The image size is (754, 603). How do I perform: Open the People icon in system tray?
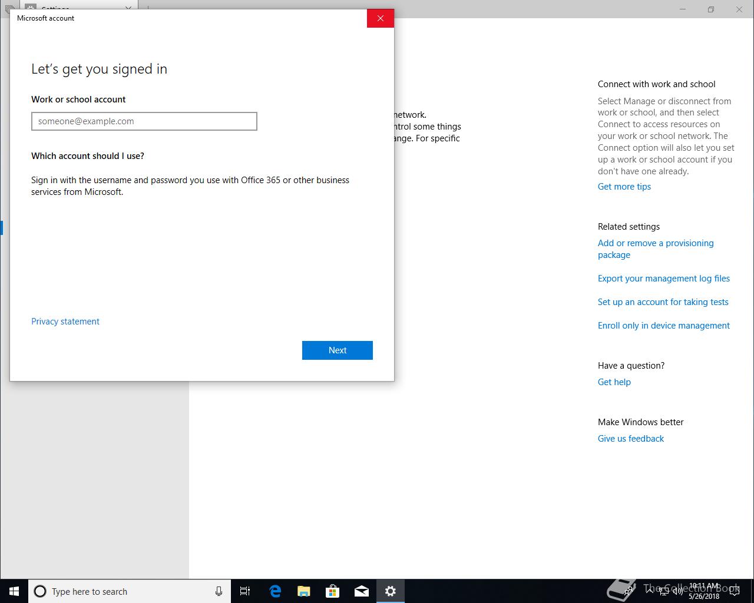(x=629, y=591)
